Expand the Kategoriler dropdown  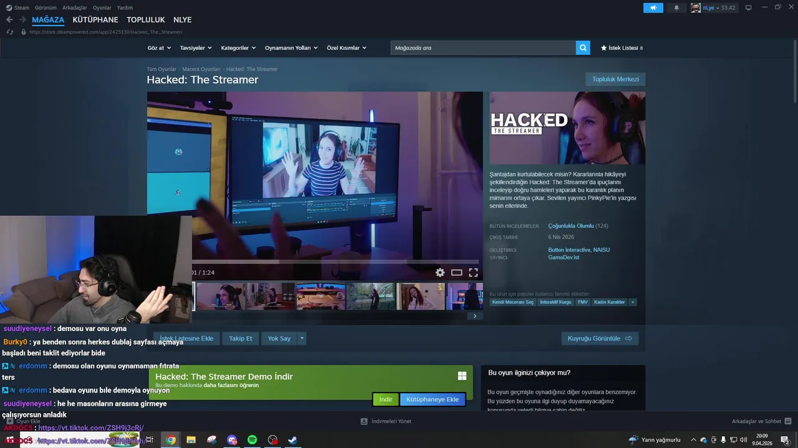point(238,48)
